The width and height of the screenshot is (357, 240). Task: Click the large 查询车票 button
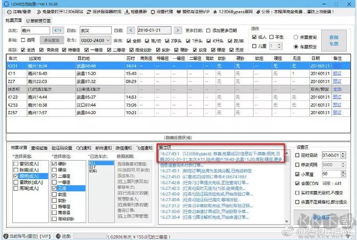coord(334,40)
